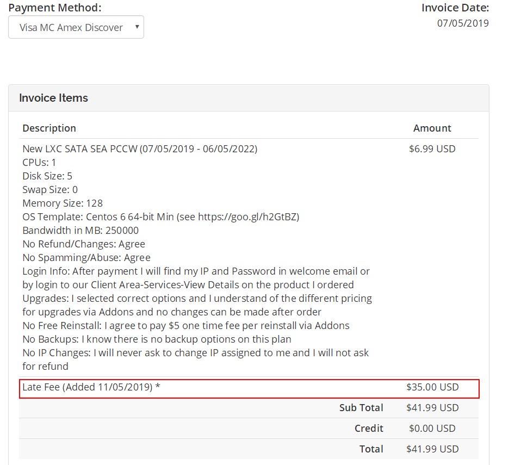The width and height of the screenshot is (515, 465).
Task: Click the $35.00 USD late fee amount
Action: [x=432, y=388]
